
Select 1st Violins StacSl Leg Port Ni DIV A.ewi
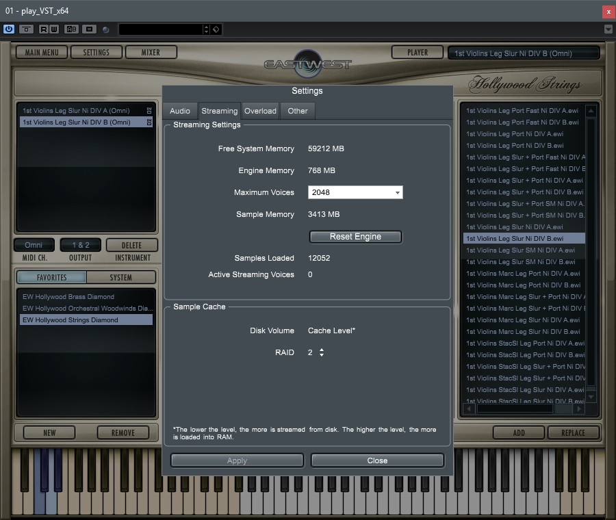(x=524, y=343)
